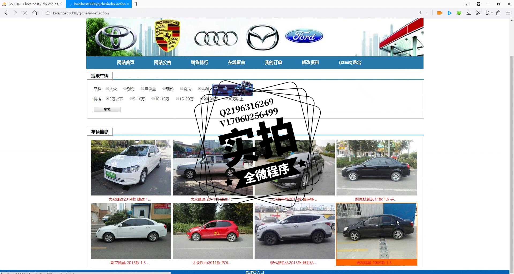Screen dimensions: 514x274
Task: Click the blue play toolbar icon
Action: (449, 13)
